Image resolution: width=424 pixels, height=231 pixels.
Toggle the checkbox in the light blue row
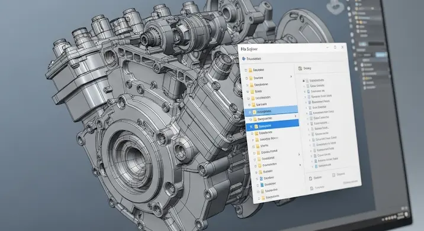pyautogui.click(x=250, y=112)
